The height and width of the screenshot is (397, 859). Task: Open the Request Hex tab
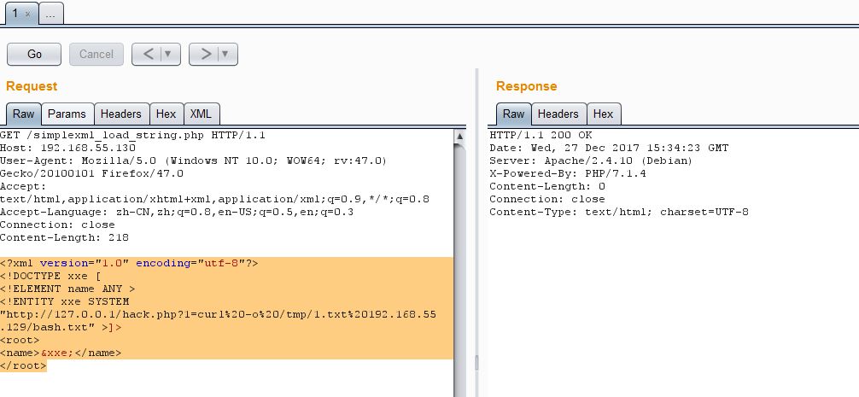(x=166, y=114)
